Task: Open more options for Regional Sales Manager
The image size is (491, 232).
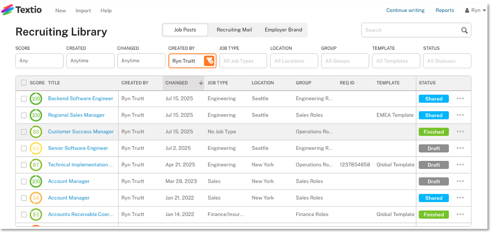Action: click(x=460, y=115)
